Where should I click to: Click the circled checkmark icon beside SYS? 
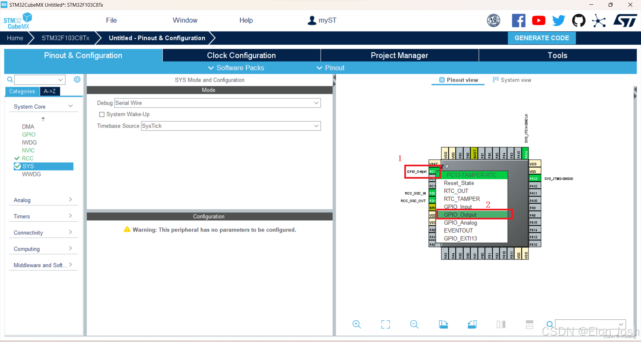coord(18,166)
